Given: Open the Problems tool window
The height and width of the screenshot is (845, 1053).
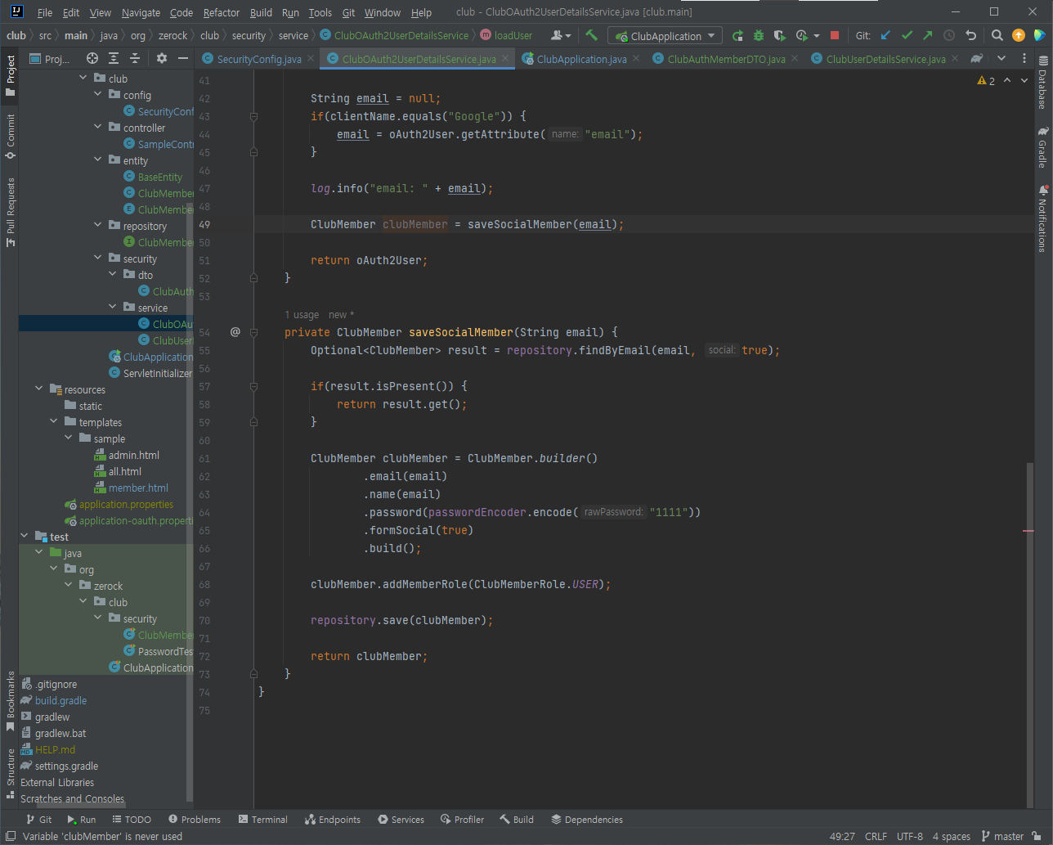Looking at the screenshot, I should point(195,819).
